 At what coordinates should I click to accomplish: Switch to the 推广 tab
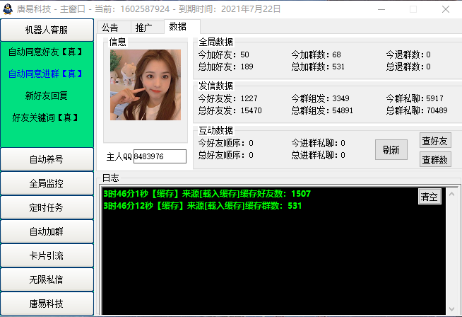tap(147, 28)
